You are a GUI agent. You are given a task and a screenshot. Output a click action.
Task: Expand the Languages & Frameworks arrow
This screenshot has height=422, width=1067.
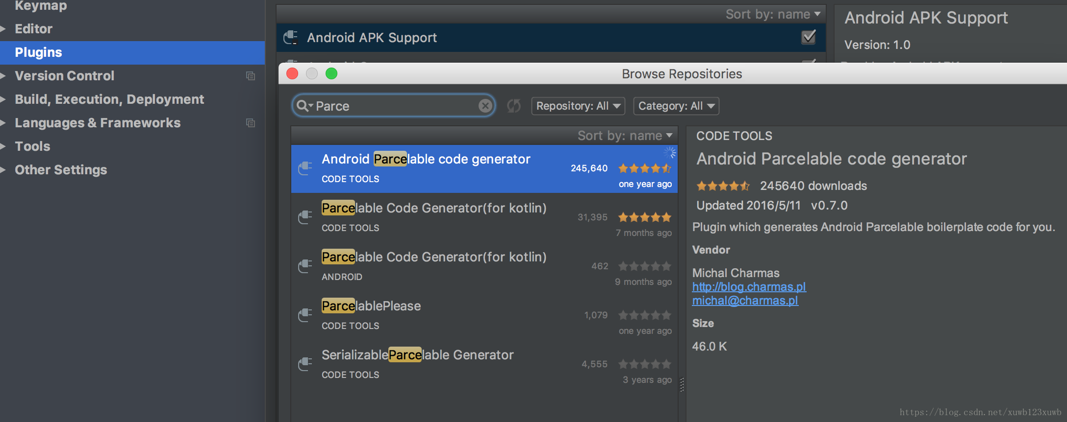coord(3,123)
